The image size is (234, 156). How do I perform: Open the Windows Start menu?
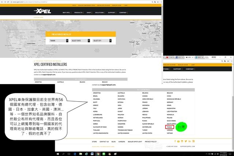click(58, 154)
